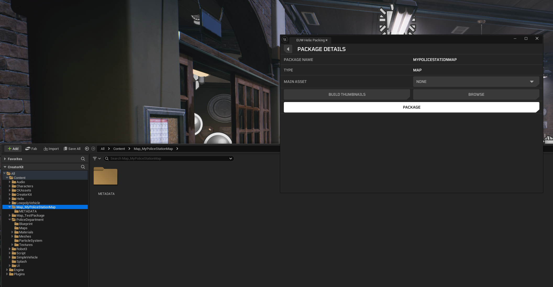The height and width of the screenshot is (287, 553).
Task: Open the Main Asset NONE dropdown
Action: tap(476, 82)
